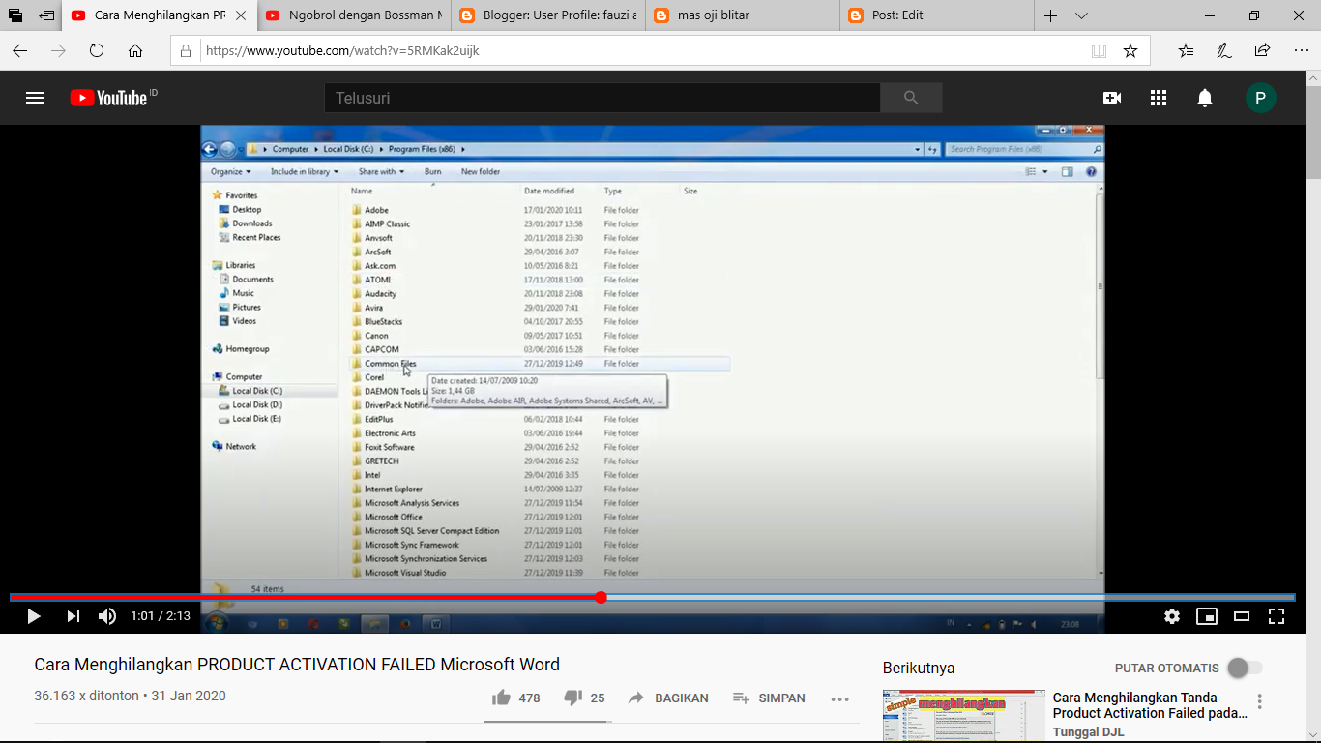Switch to the mas oji blitar tab
Image resolution: width=1321 pixels, height=743 pixels.
click(742, 15)
